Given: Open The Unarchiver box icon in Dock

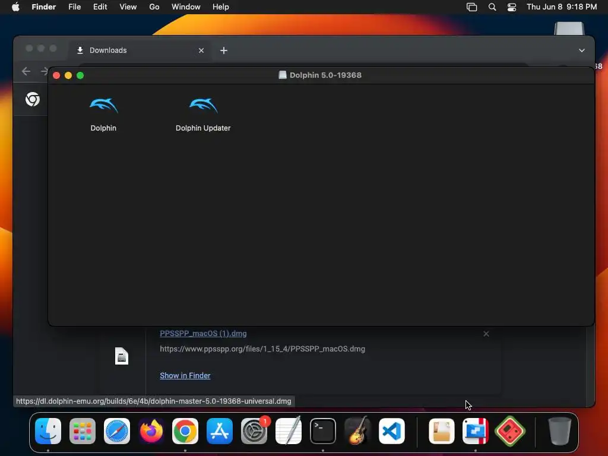Looking at the screenshot, I should [x=442, y=431].
